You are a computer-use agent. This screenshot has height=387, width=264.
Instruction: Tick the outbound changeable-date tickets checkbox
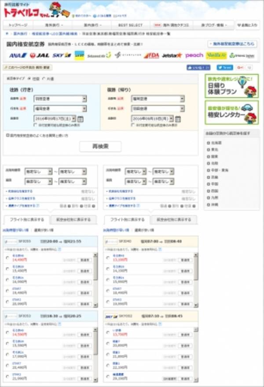point(35,125)
